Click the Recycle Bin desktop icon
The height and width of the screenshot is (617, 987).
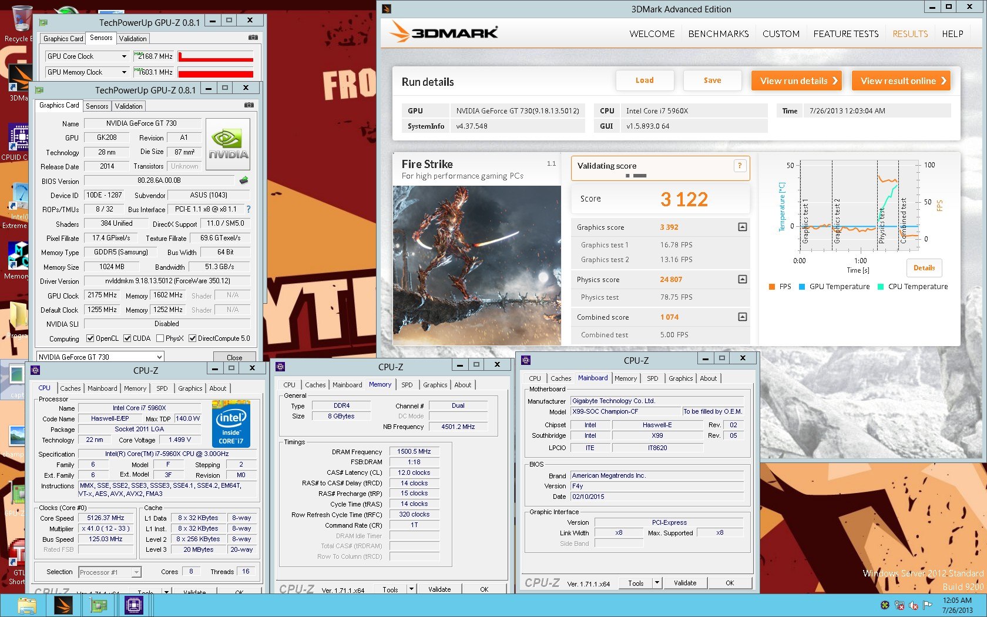coord(21,18)
